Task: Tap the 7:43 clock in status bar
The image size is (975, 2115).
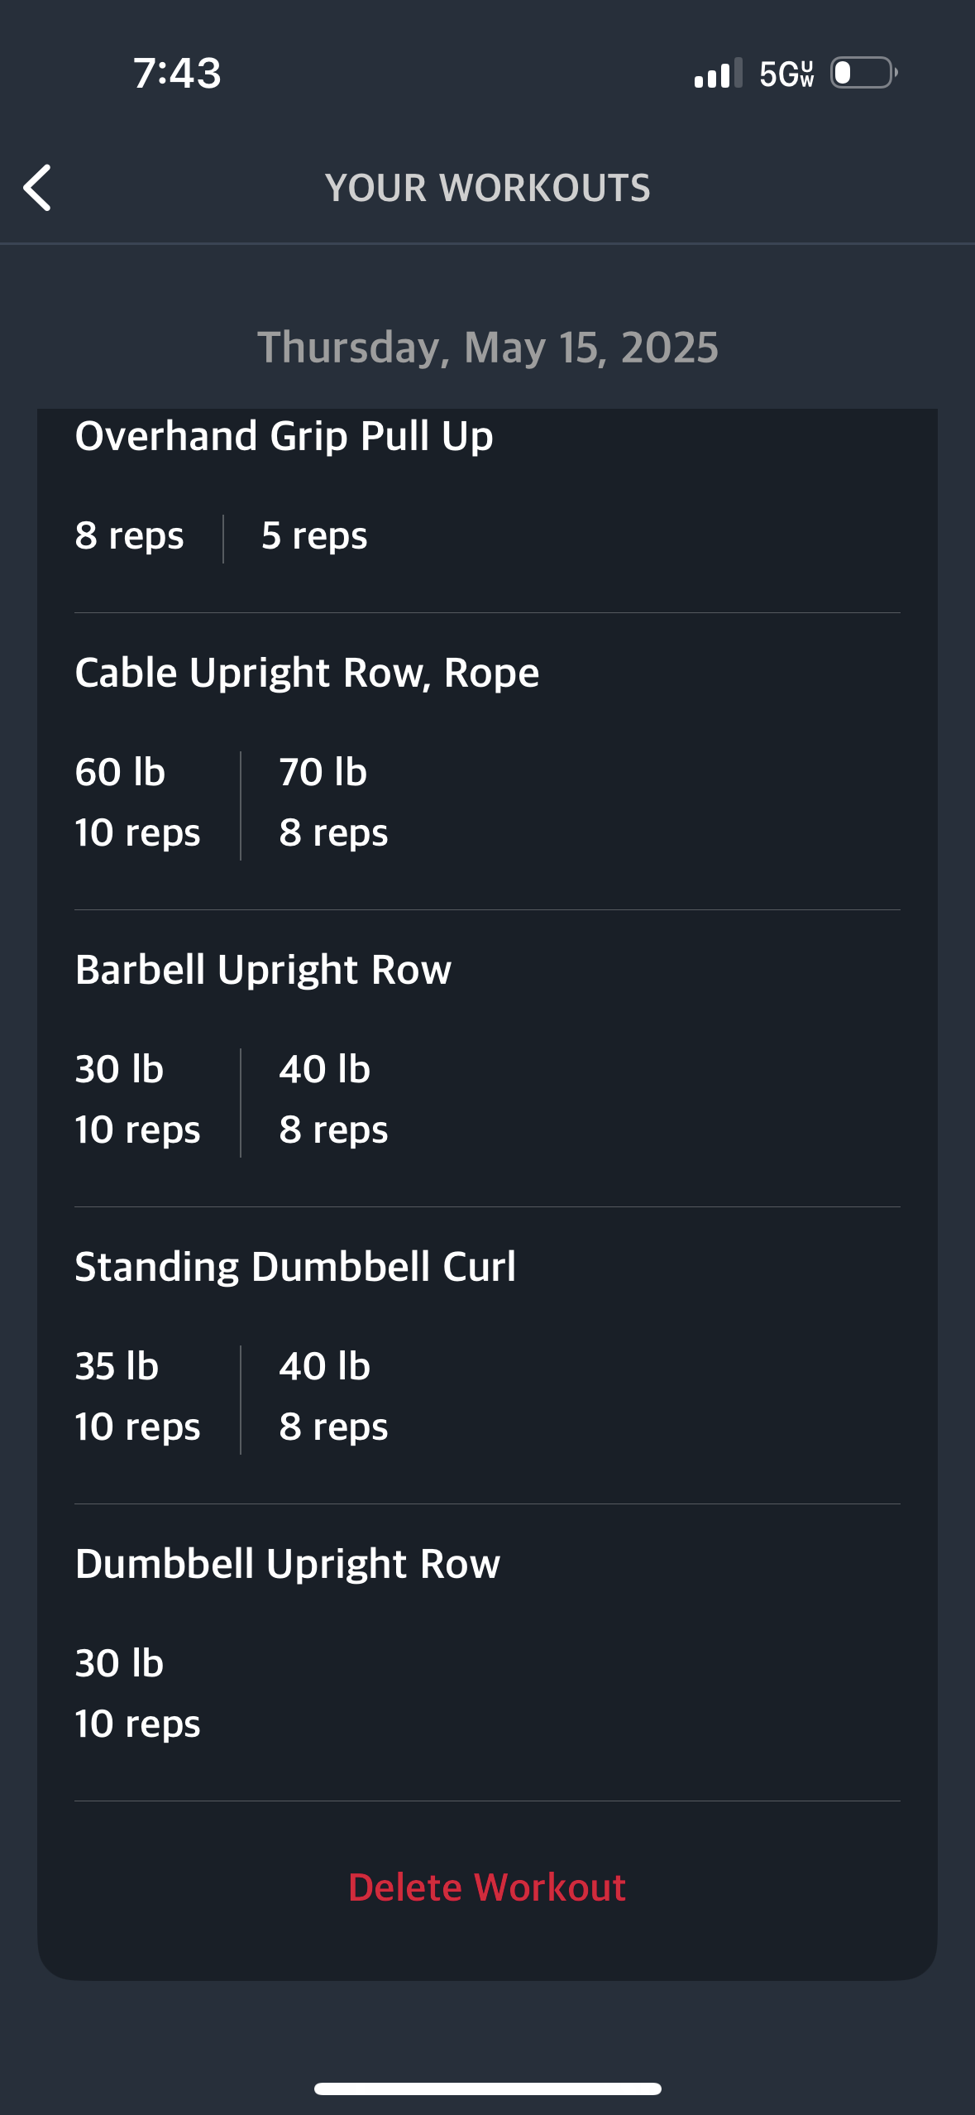Action: pos(177,73)
